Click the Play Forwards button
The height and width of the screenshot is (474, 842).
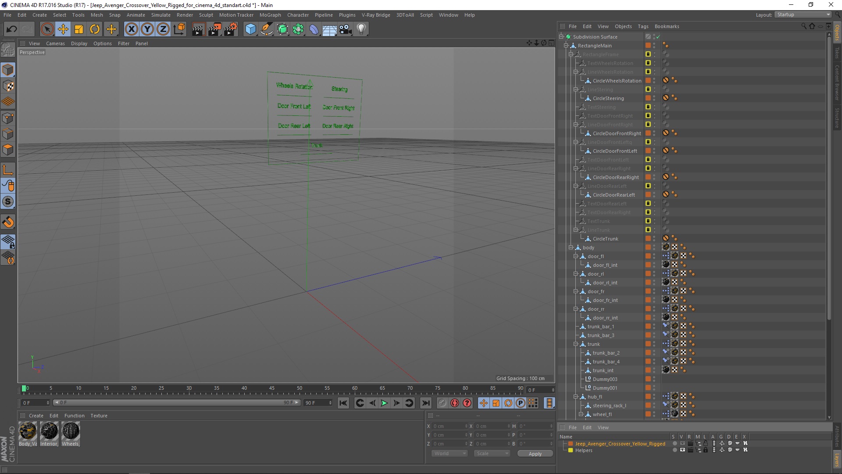pyautogui.click(x=384, y=403)
